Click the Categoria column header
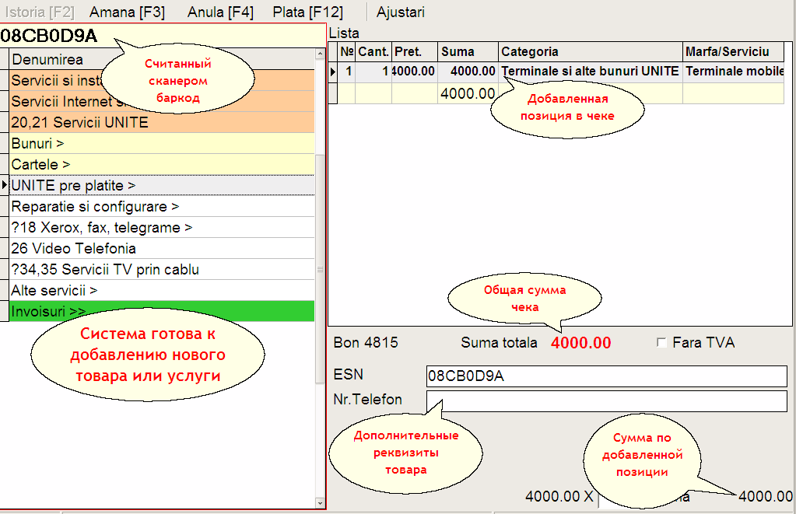 click(x=591, y=52)
